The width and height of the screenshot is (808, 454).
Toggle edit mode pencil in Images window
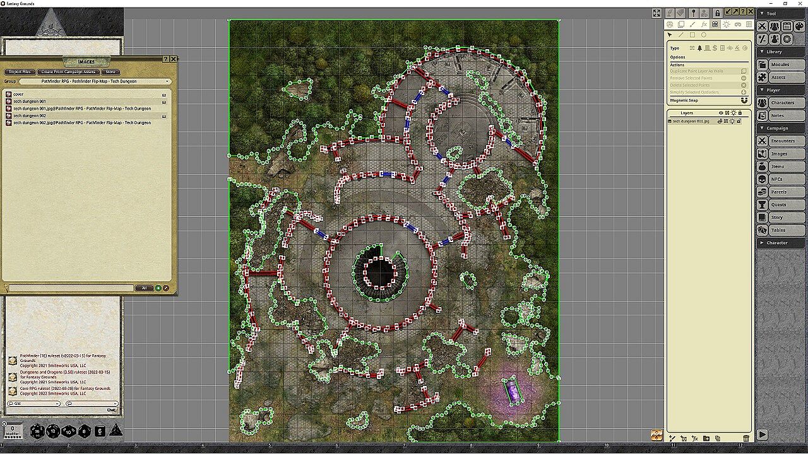166,288
